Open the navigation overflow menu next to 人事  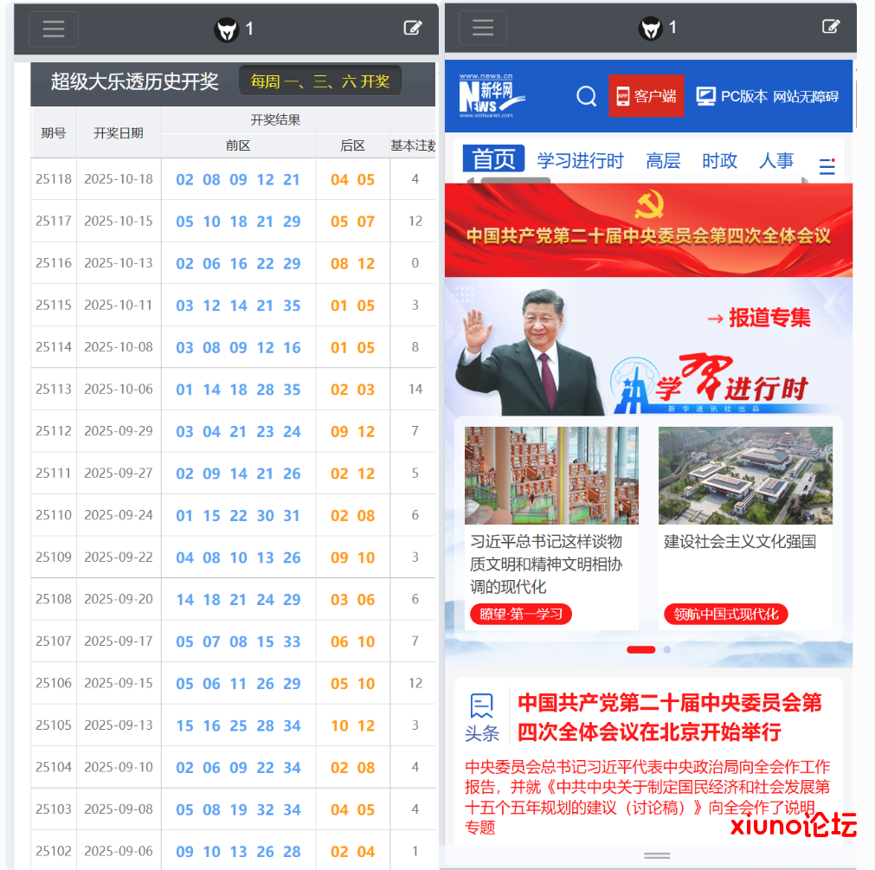827,166
